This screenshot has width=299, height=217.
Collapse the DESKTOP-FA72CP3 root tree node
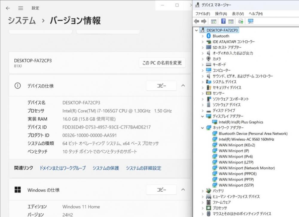coord(196,30)
